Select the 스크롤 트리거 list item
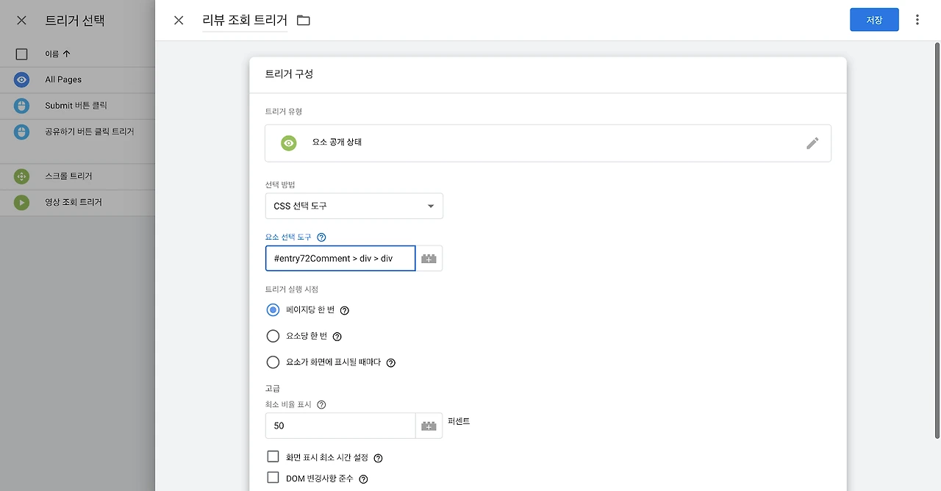This screenshot has width=941, height=491. 77,176
